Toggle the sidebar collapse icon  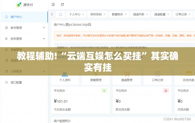tap(53, 5)
